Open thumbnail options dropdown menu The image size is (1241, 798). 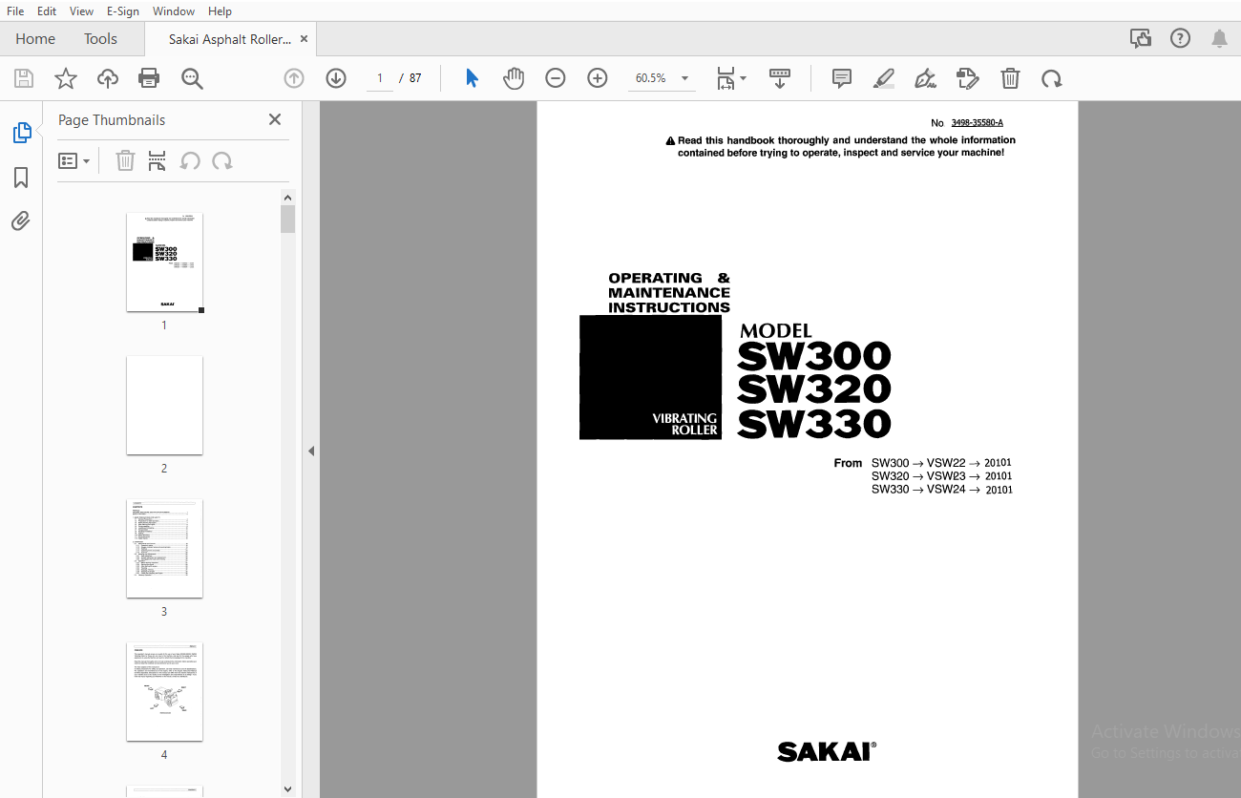click(x=74, y=161)
